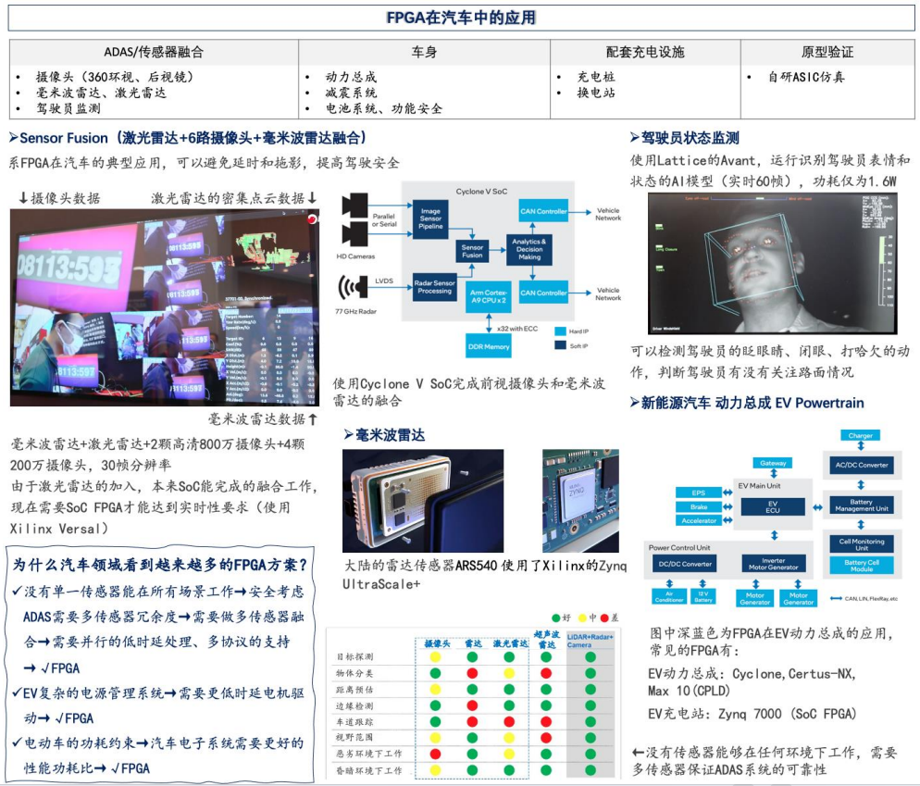The image size is (920, 786).
Task: Select the Air Conditioner block icon
Action: pyautogui.click(x=668, y=596)
